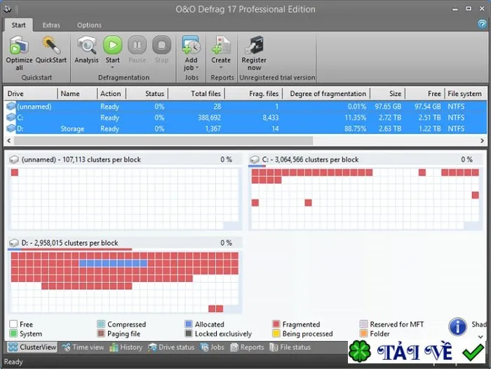
Task: Click the application icon in title bar
Action: (8, 9)
